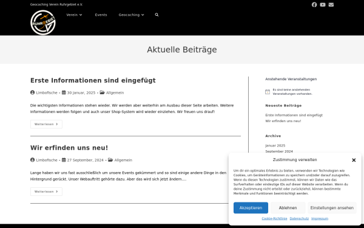Open post title Erste Informationen sind eingefügt
The image size is (364, 228).
93,80
